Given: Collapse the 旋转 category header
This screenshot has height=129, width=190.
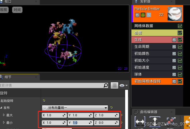Looking at the screenshot, I should pyautogui.click(x=4, y=93).
